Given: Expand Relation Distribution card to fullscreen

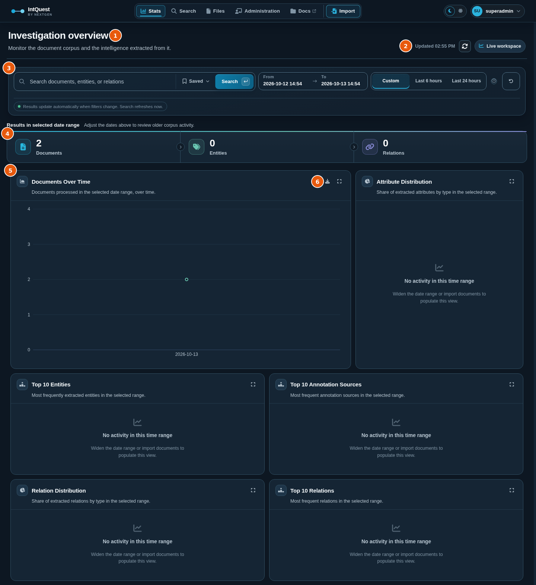Looking at the screenshot, I should (x=253, y=490).
